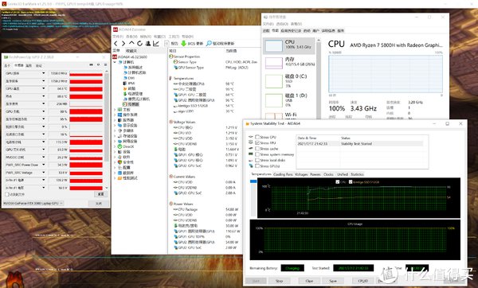Open the AIDA64 graph chart icon
The image size is (478, 288).
click(x=156, y=44)
